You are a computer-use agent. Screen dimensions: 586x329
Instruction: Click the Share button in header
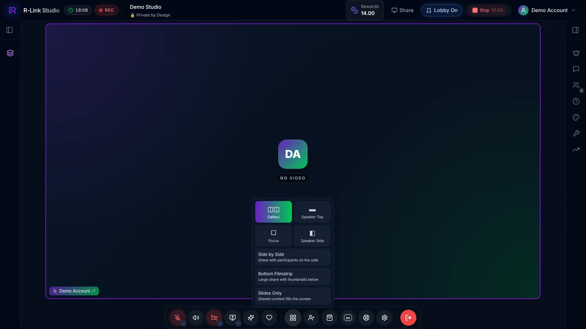(403, 10)
